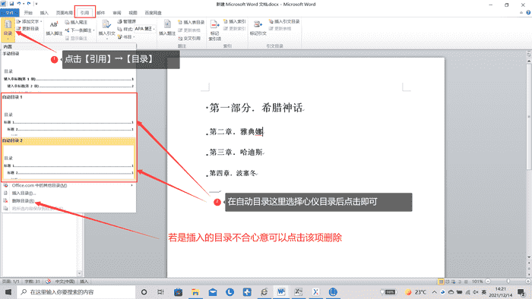Screen dimensions: 532x299
Task: Click the 插入 insert mode indicator in status bar
Action: pos(84,282)
